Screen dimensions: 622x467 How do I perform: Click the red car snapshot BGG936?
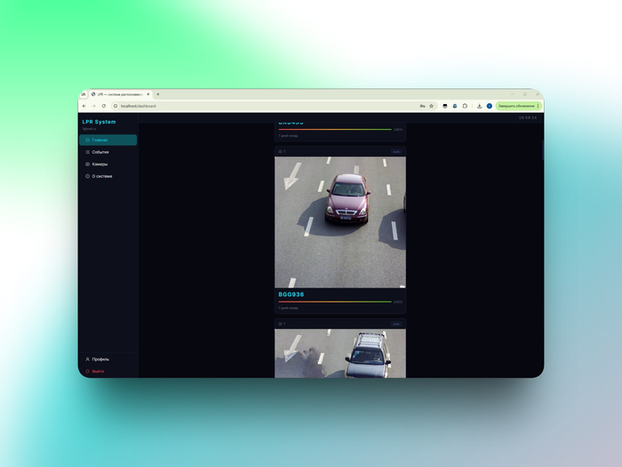(x=340, y=222)
